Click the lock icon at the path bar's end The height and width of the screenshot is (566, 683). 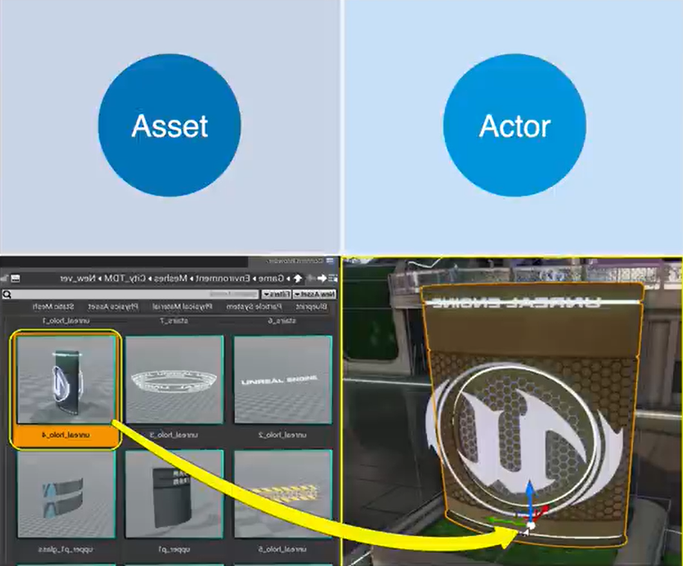pos(4,278)
